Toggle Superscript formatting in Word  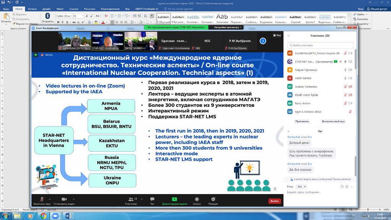click(83, 22)
